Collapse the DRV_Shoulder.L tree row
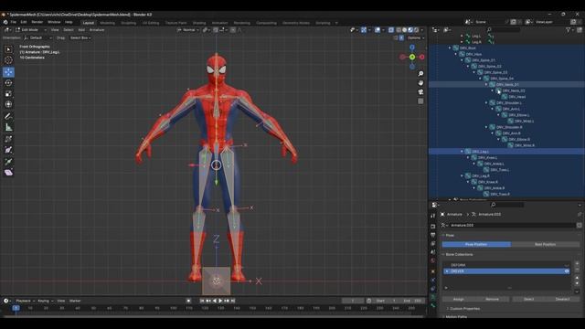Screen dimensions: 585x329 (x=486, y=102)
